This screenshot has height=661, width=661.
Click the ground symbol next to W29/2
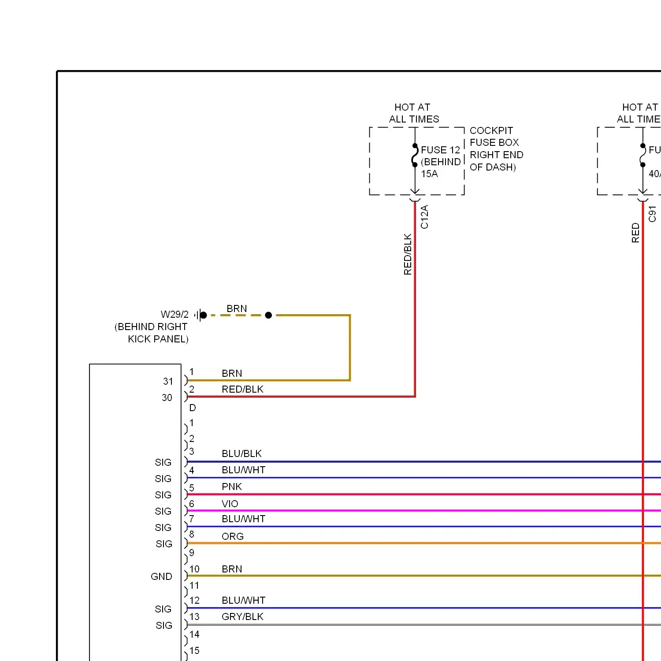click(x=201, y=315)
